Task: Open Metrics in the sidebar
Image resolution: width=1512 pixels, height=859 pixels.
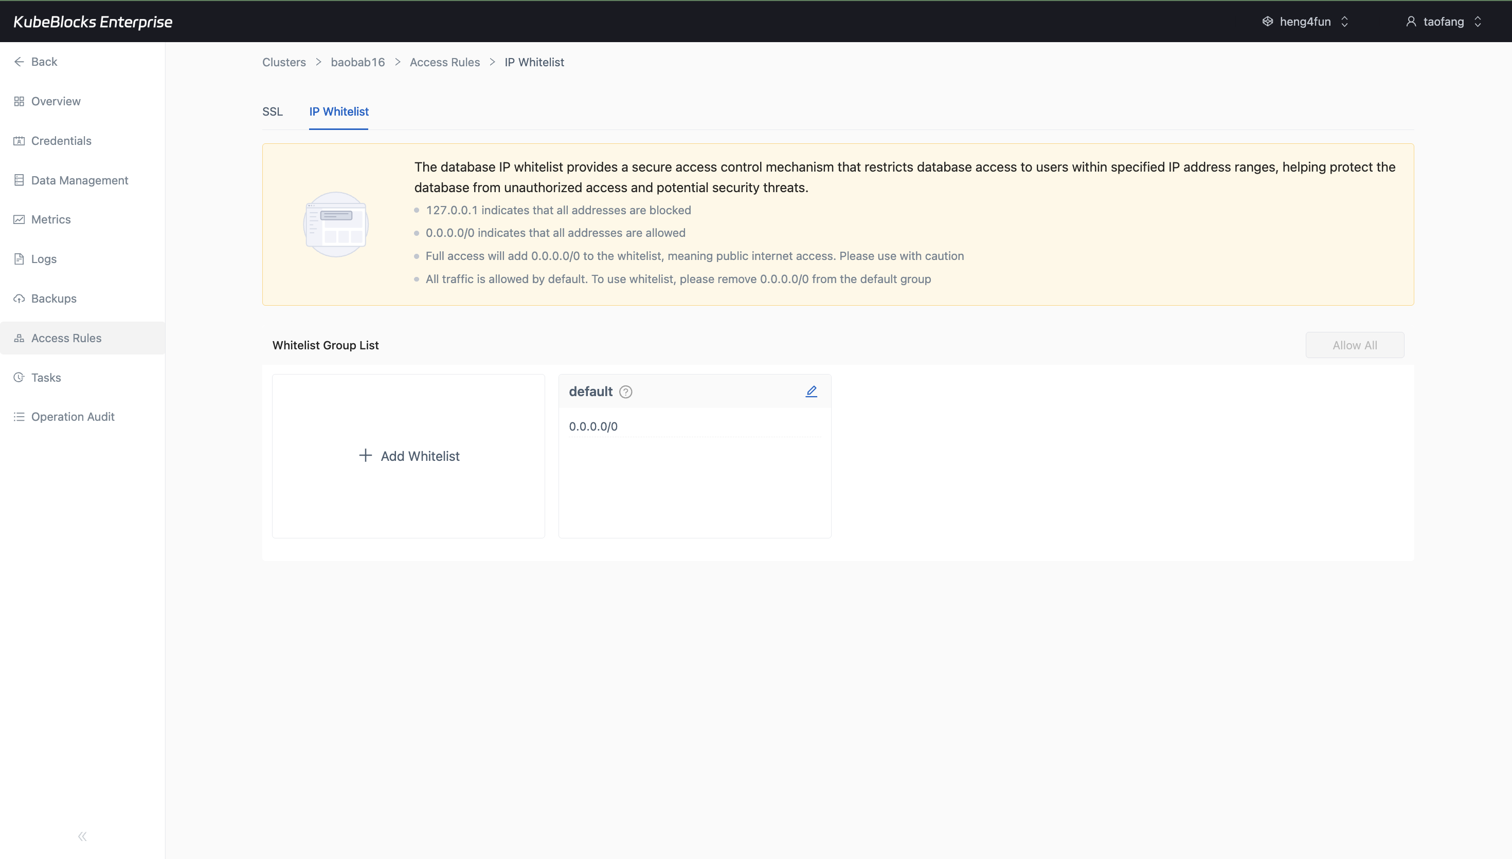Action: [83, 219]
